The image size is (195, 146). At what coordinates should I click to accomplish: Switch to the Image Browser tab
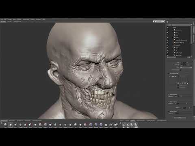(x=17, y=21)
